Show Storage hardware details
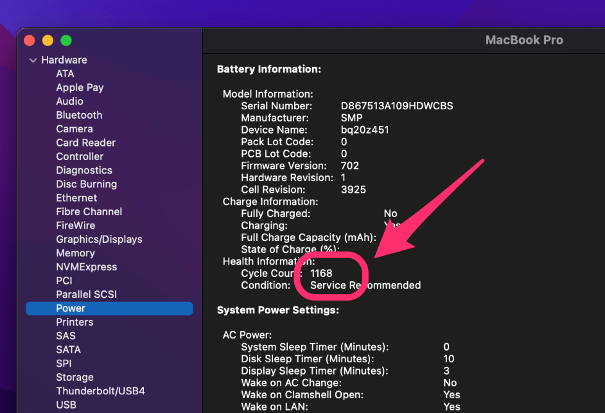The width and height of the screenshot is (605, 413). 75,377
